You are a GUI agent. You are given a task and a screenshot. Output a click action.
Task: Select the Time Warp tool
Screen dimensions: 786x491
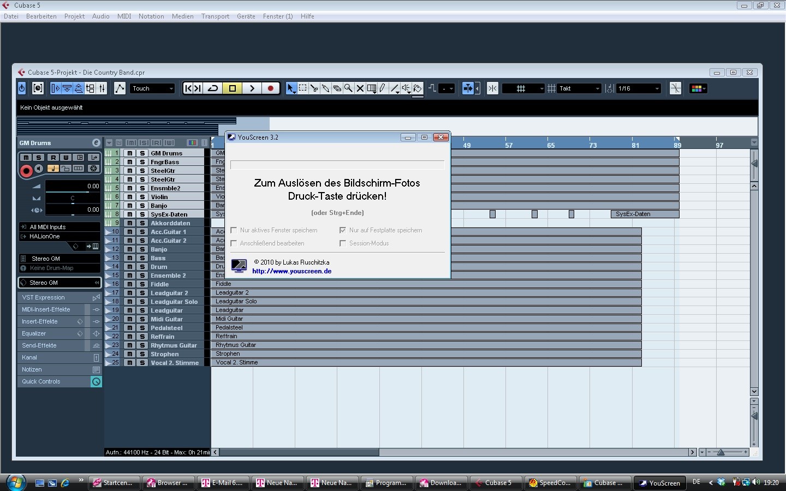point(372,88)
